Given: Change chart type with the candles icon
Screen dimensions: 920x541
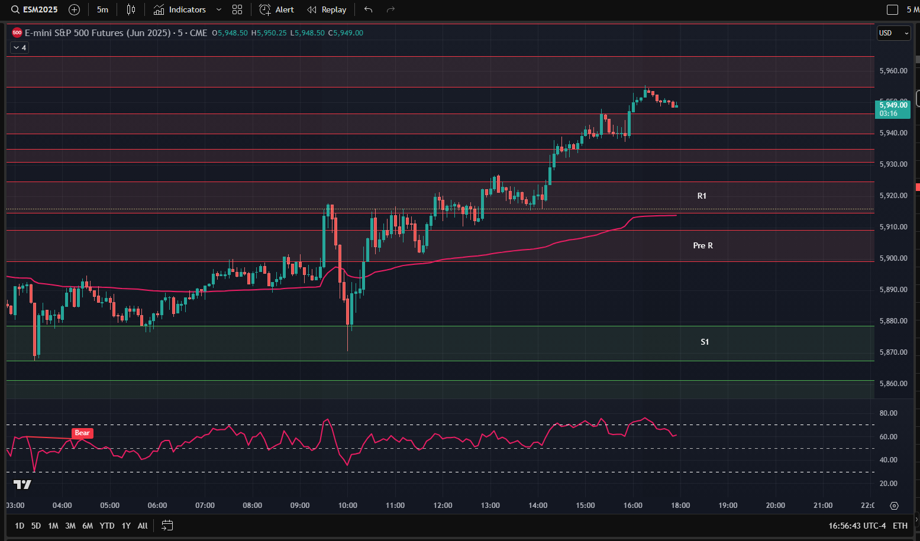Looking at the screenshot, I should pyautogui.click(x=131, y=9).
